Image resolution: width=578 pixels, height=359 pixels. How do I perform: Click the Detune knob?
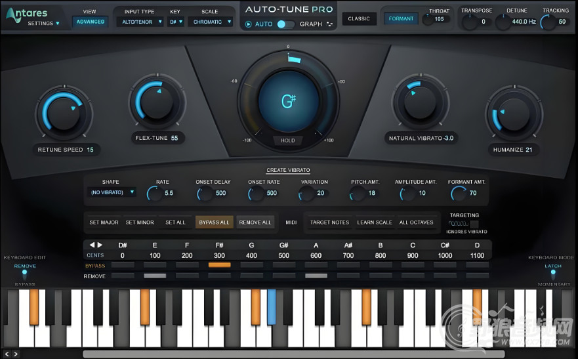click(x=503, y=22)
